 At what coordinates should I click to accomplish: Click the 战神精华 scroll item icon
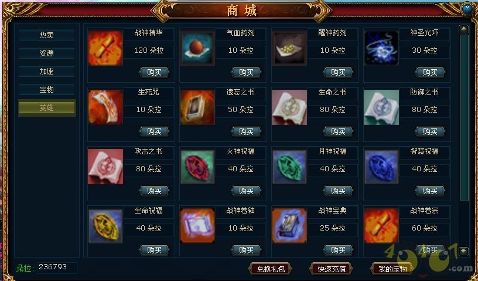pyautogui.click(x=105, y=48)
